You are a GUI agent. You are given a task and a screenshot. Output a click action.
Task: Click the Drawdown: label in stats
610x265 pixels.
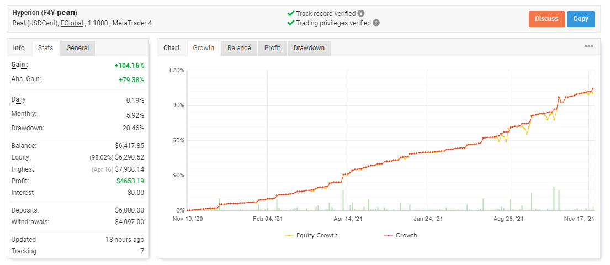click(28, 128)
